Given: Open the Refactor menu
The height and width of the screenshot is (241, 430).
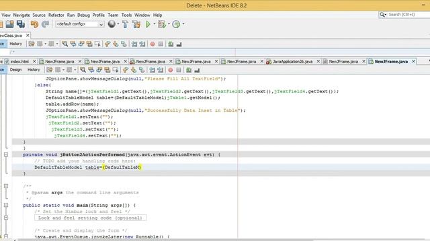Looking at the screenshot, I should point(56,15).
